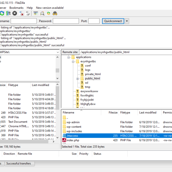Toggle processing of the transfer queue icon

[x=8, y=13]
